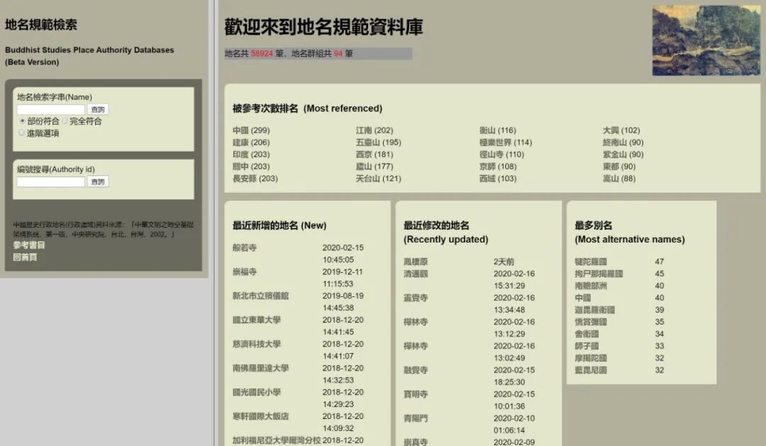Open the 五臺山 place link

coord(368,143)
